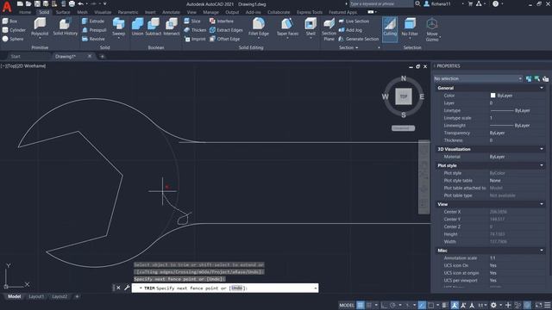Click the search keyword input field
This screenshot has height=310, width=552.
point(381,3)
